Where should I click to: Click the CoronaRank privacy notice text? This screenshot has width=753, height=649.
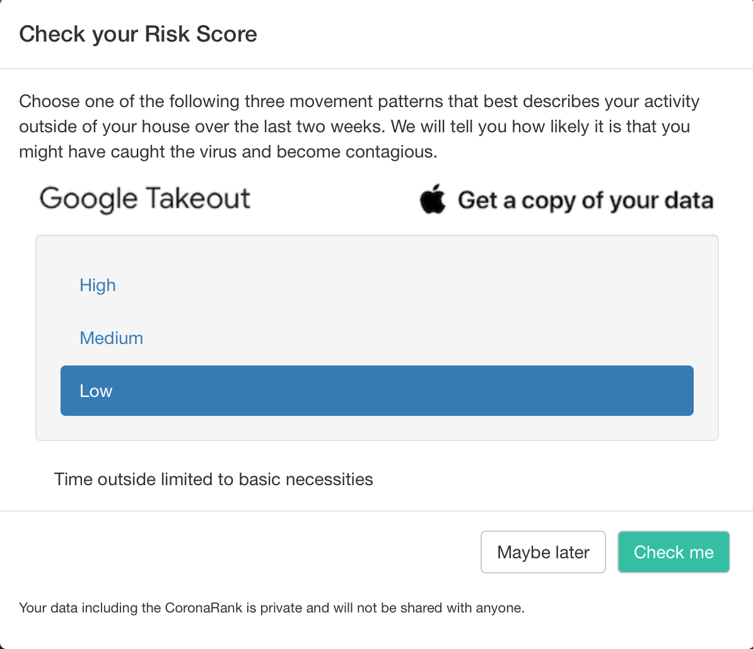pos(272,608)
